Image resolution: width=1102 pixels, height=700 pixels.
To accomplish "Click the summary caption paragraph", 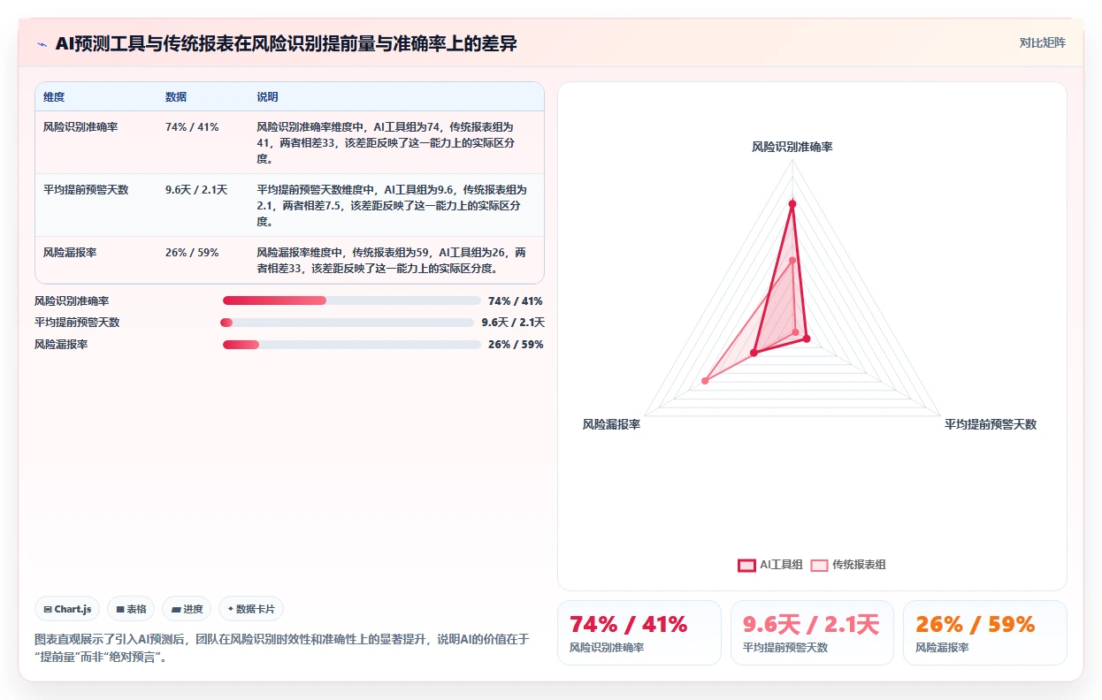I will coord(282,648).
